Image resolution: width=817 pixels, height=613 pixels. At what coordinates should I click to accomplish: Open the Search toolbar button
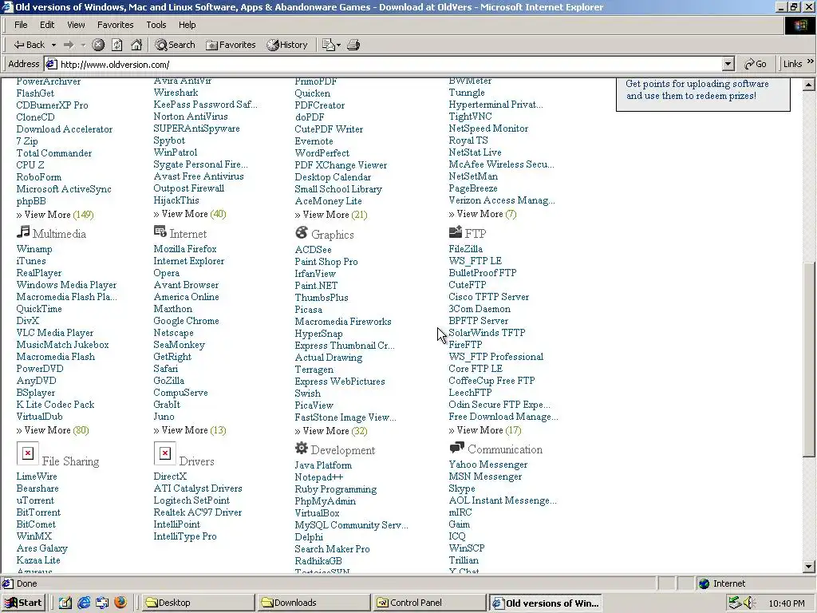click(175, 45)
